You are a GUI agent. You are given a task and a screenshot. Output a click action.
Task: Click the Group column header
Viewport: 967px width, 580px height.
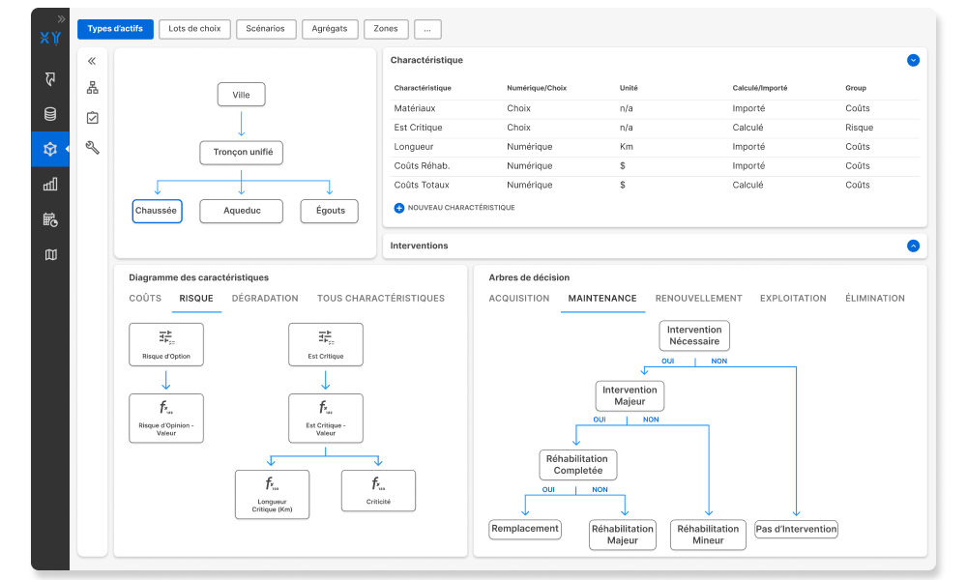856,88
